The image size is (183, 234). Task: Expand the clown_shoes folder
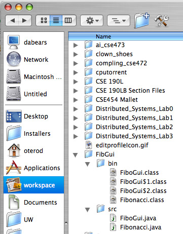coord(76,54)
